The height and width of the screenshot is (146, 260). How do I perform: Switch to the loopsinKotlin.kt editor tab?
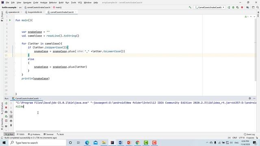coord(35,12)
